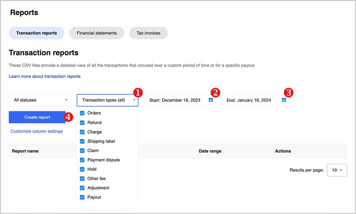Switch to the Tax invoices tab
Image resolution: width=356 pixels, height=214 pixels.
pyautogui.click(x=149, y=33)
